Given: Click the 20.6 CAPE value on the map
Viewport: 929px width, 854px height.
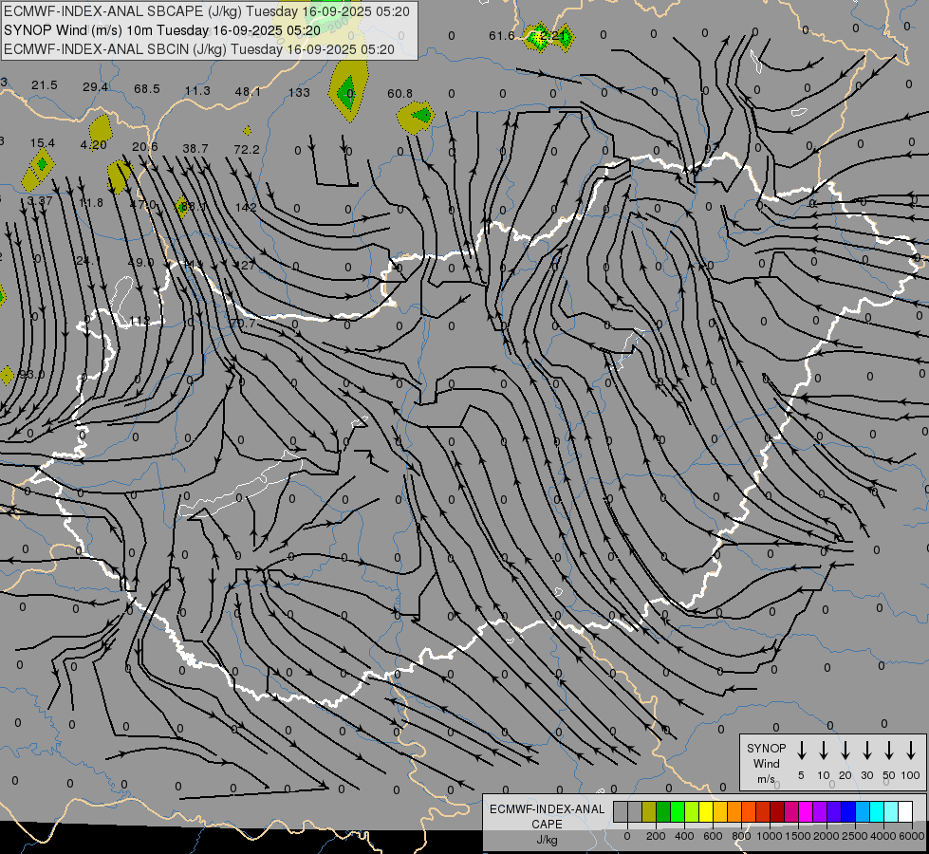Looking at the screenshot, I should coord(145,146).
